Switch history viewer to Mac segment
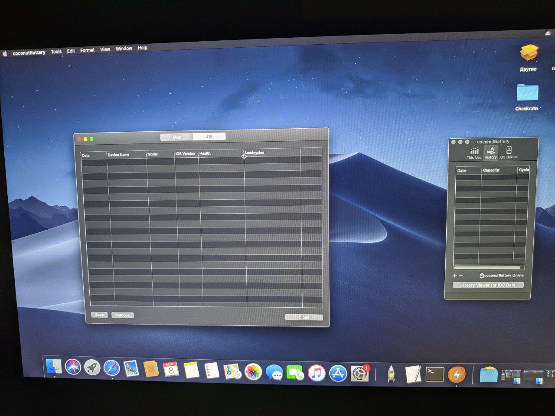Viewport: 555px width, 416px height. tap(176, 137)
